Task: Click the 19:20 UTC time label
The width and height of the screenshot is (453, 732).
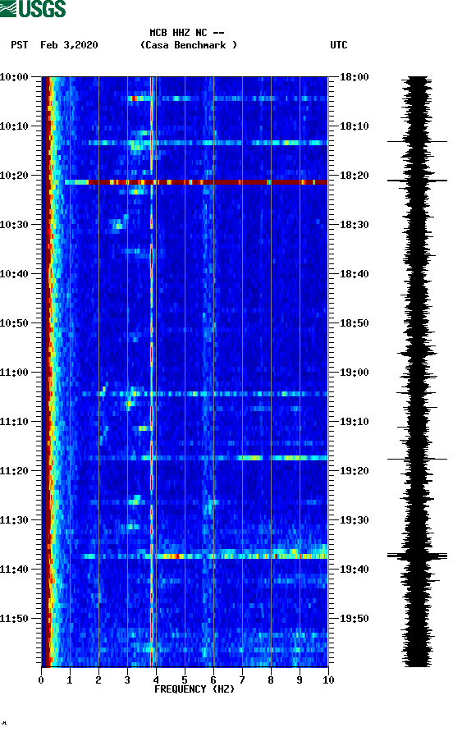Action: click(x=355, y=471)
